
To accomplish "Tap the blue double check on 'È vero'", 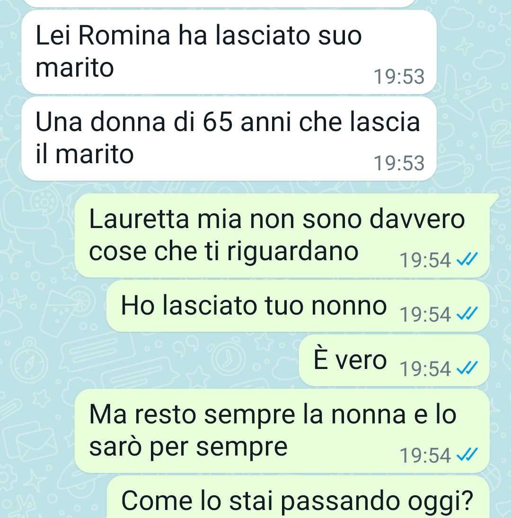I will coord(467,368).
